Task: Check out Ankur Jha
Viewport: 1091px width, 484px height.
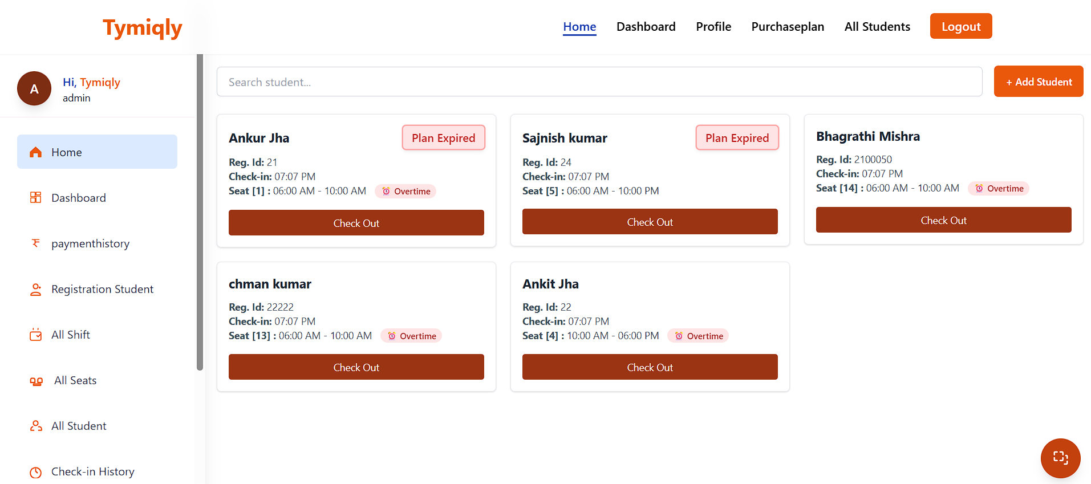Action: click(x=356, y=223)
